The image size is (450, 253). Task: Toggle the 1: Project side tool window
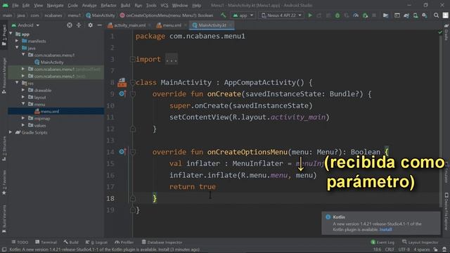tap(4, 35)
